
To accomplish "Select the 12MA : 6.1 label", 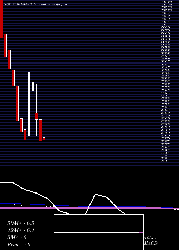I will tap(21, 230).
